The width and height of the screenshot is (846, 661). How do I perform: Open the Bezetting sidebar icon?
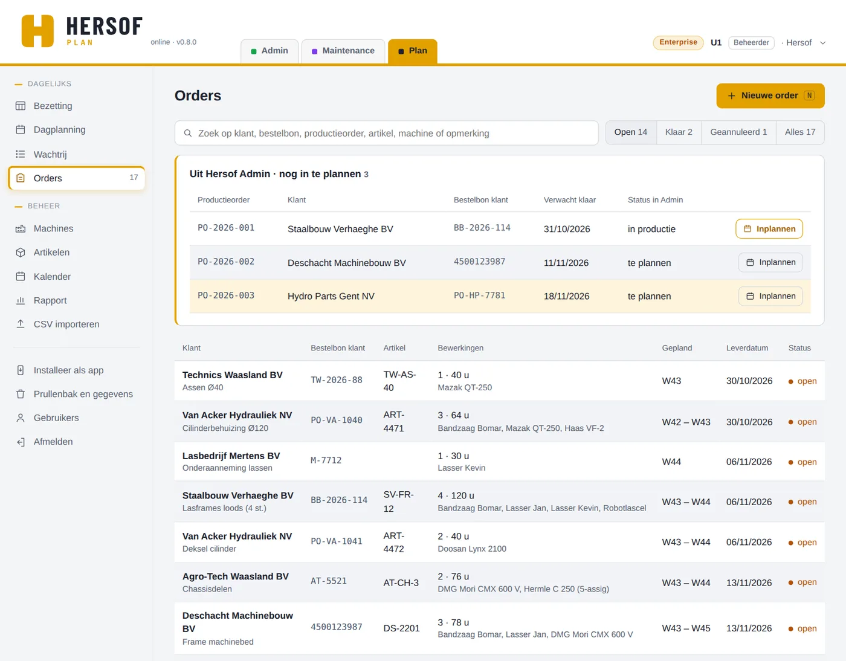tap(21, 106)
